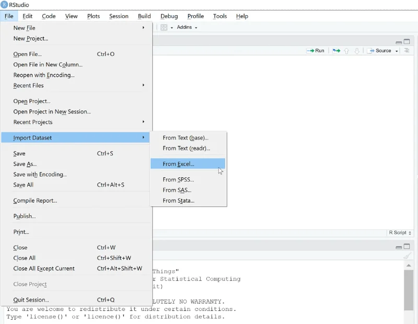Select From Stata... import option
This screenshot has height=324, width=418.
click(188, 201)
